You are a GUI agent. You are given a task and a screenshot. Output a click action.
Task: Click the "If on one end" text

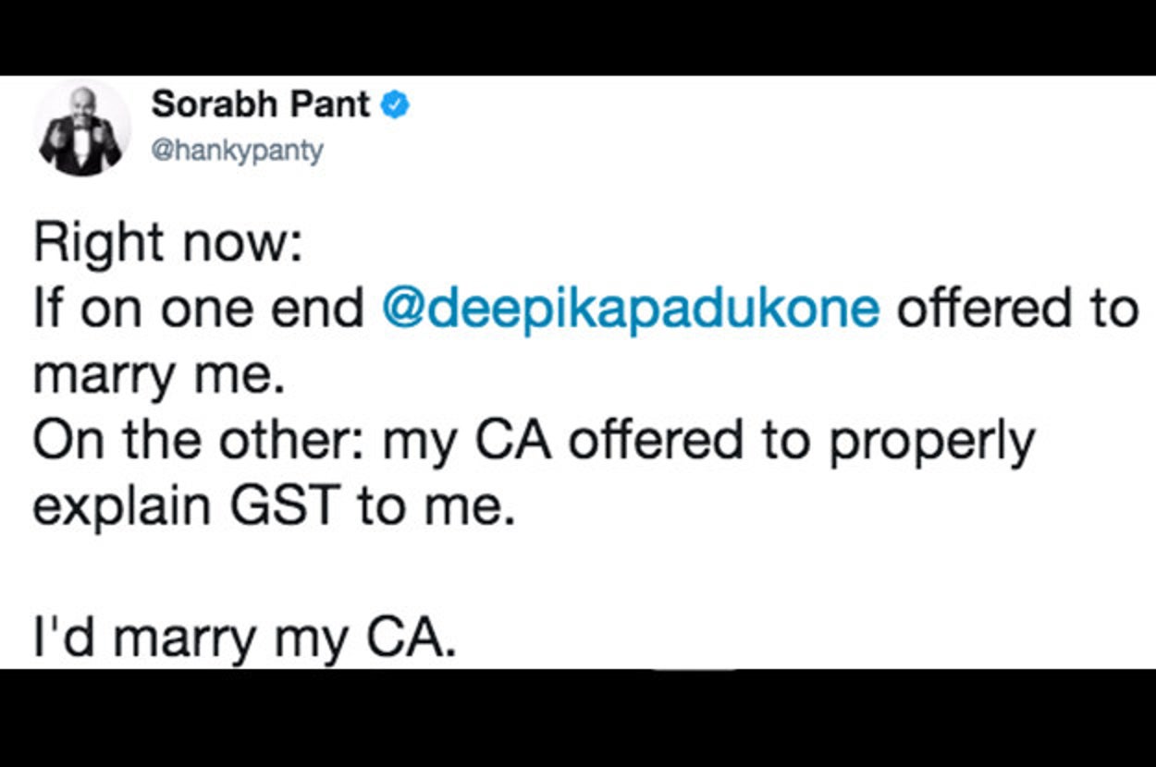(198, 310)
